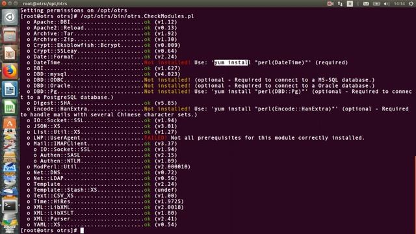Click 'Setting permissions on /opt/otrs' line
Screen dimensions: 416x234
pyautogui.click(x=73, y=10)
